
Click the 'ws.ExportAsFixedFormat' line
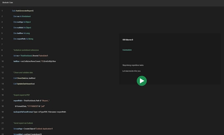40,112
